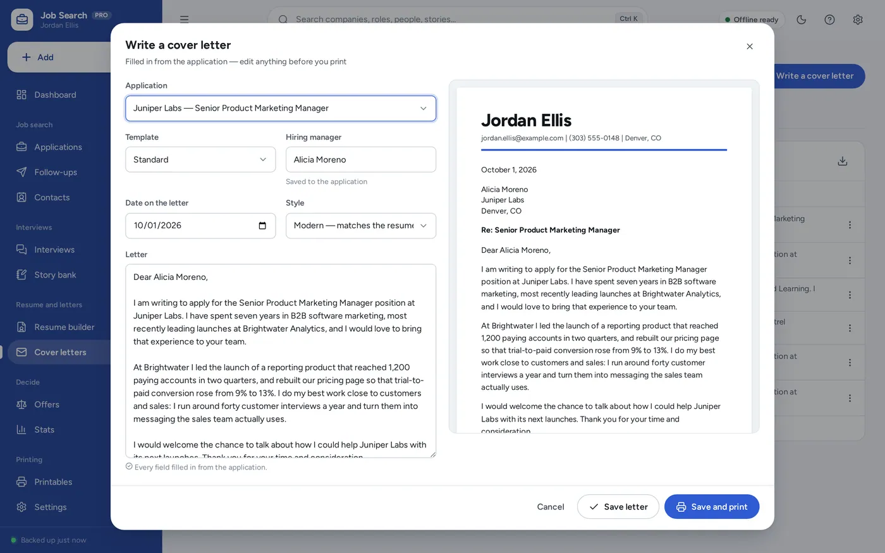Click the Save letter button

(x=618, y=507)
